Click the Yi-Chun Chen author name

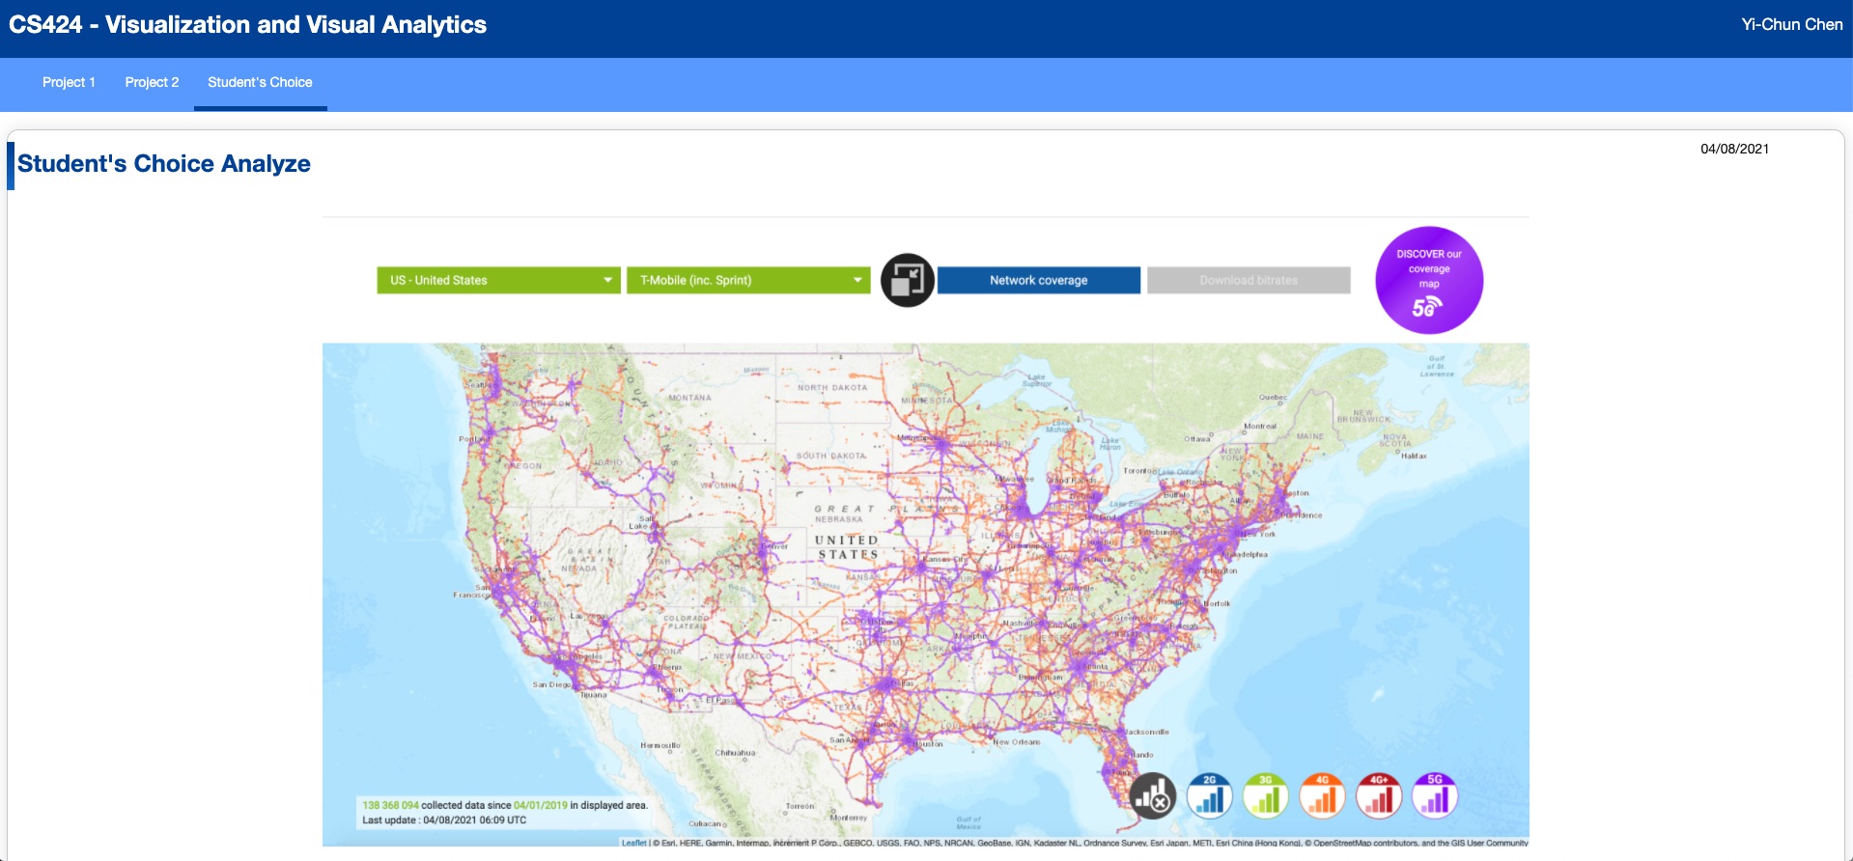(x=1792, y=25)
